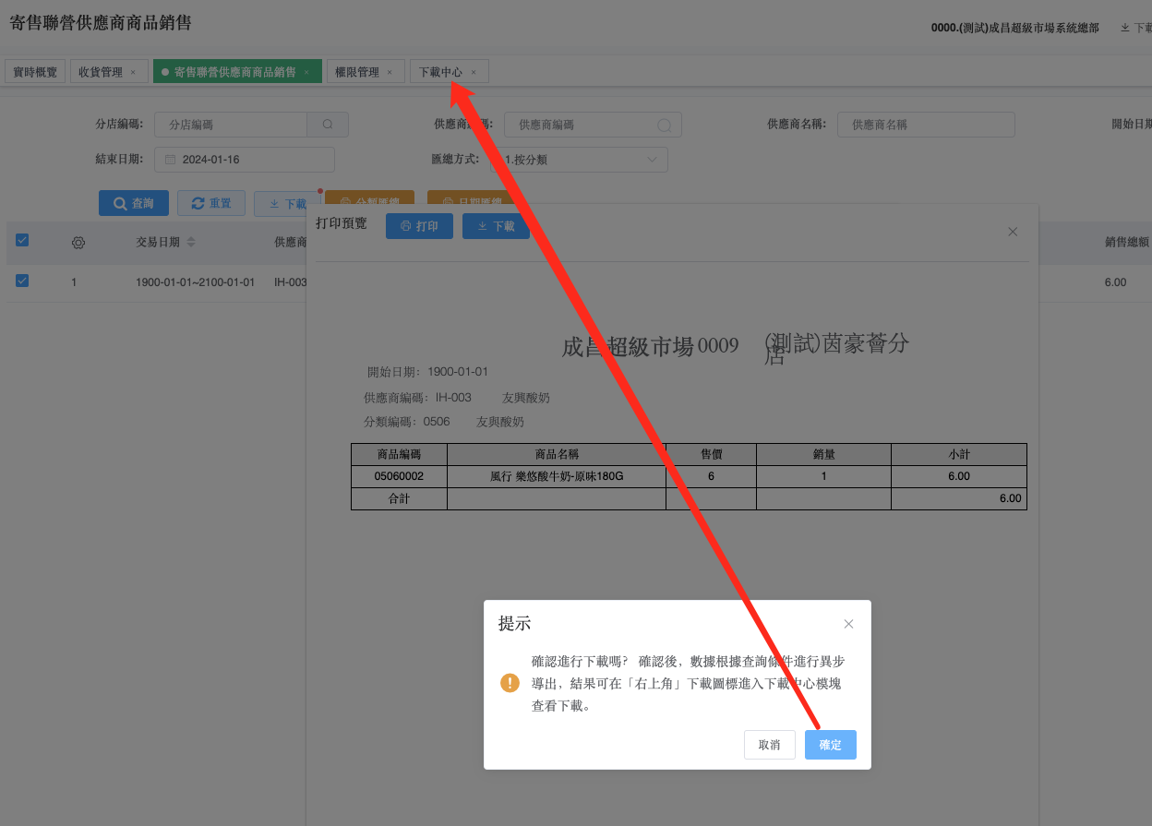Uncheck the checkbox for row 1
This screenshot has height=826, width=1152.
22,281
